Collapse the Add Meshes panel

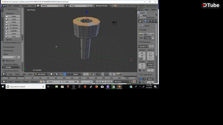tap(6, 9)
